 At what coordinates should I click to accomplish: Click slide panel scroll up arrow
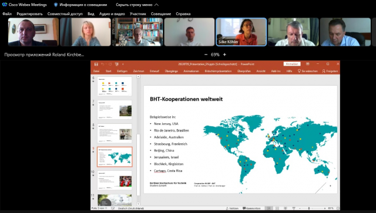[138, 76]
